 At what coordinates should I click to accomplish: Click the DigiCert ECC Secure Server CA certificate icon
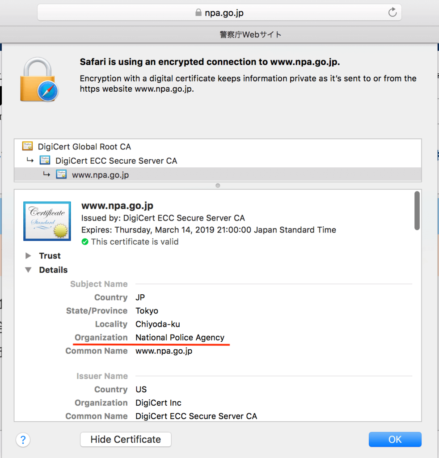pyautogui.click(x=45, y=161)
